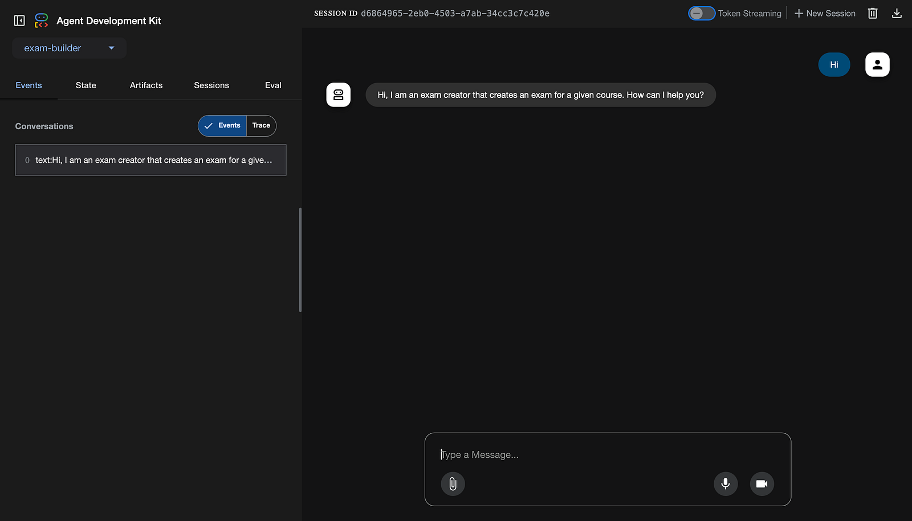
Task: Delete session using trash can icon
Action: point(872,13)
